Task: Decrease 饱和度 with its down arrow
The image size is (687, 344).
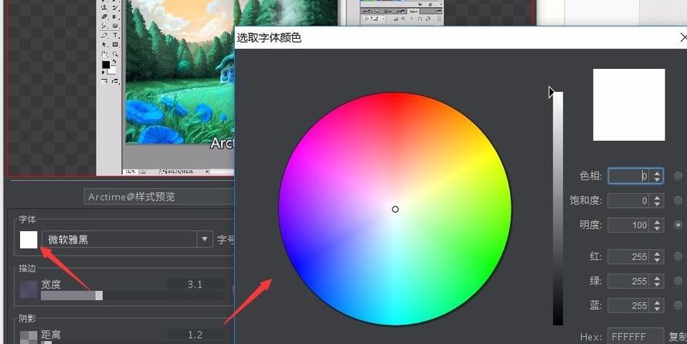Action: click(x=657, y=204)
